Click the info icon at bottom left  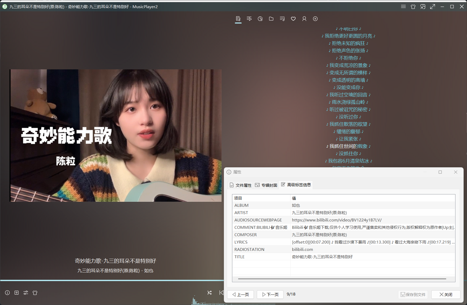click(7, 293)
